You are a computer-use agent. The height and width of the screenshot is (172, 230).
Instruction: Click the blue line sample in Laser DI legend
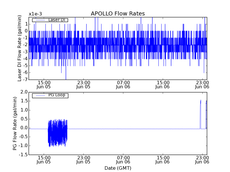coord(40,20)
